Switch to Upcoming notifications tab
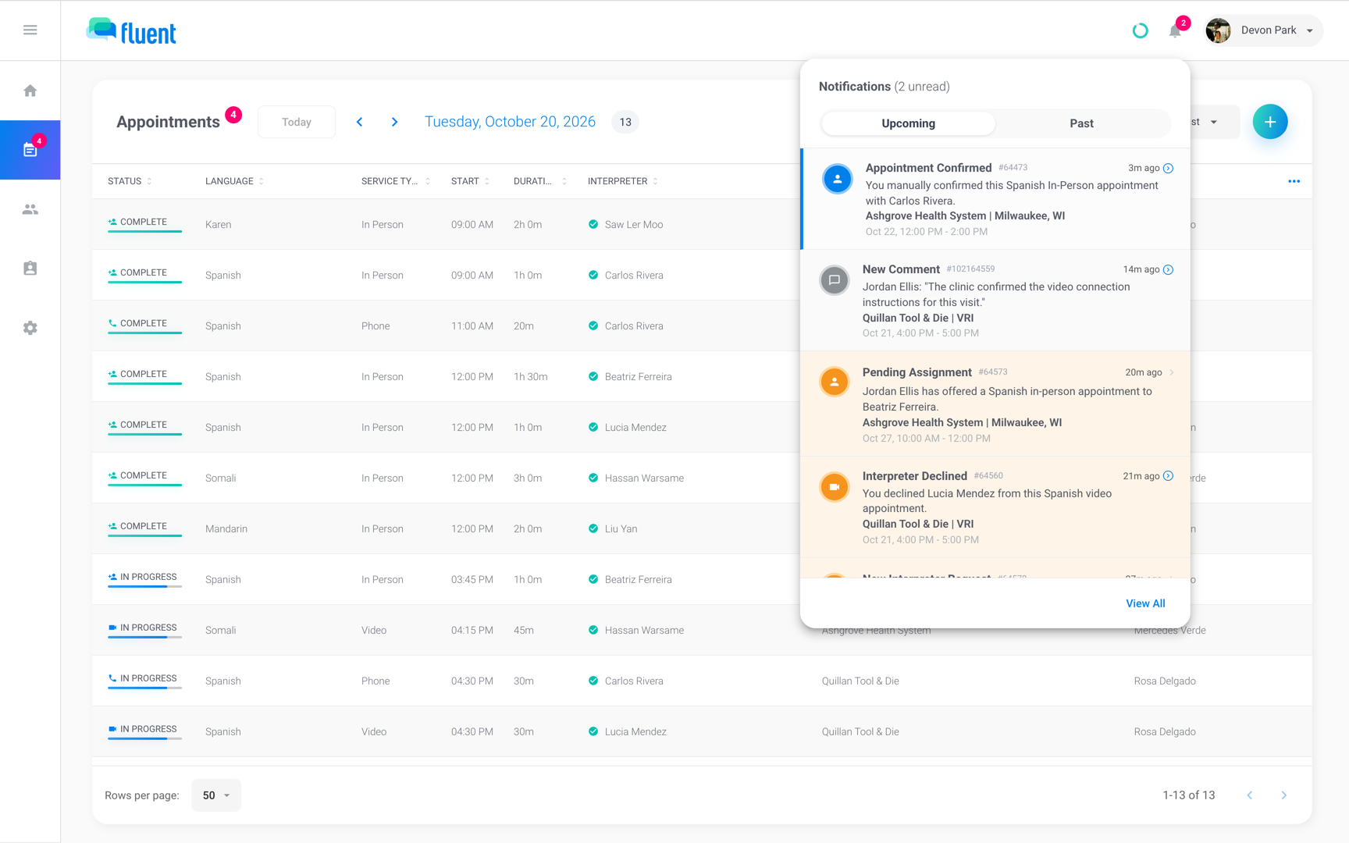Image resolution: width=1349 pixels, height=843 pixels. (909, 123)
